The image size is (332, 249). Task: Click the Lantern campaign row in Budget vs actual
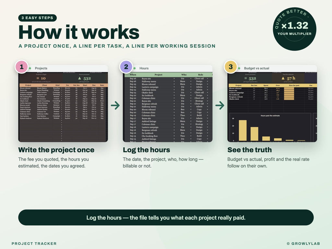pos(273,92)
